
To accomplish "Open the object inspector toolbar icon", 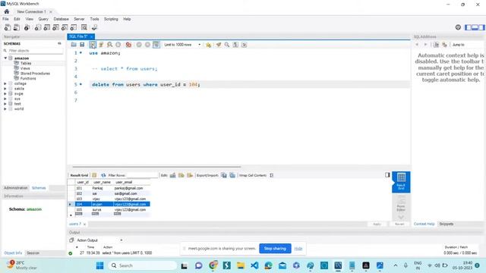I will (27, 27).
